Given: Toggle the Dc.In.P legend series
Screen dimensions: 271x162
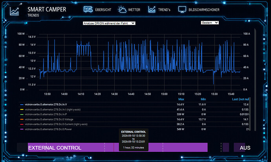Looking at the screenshot, I should [x=46, y=114].
